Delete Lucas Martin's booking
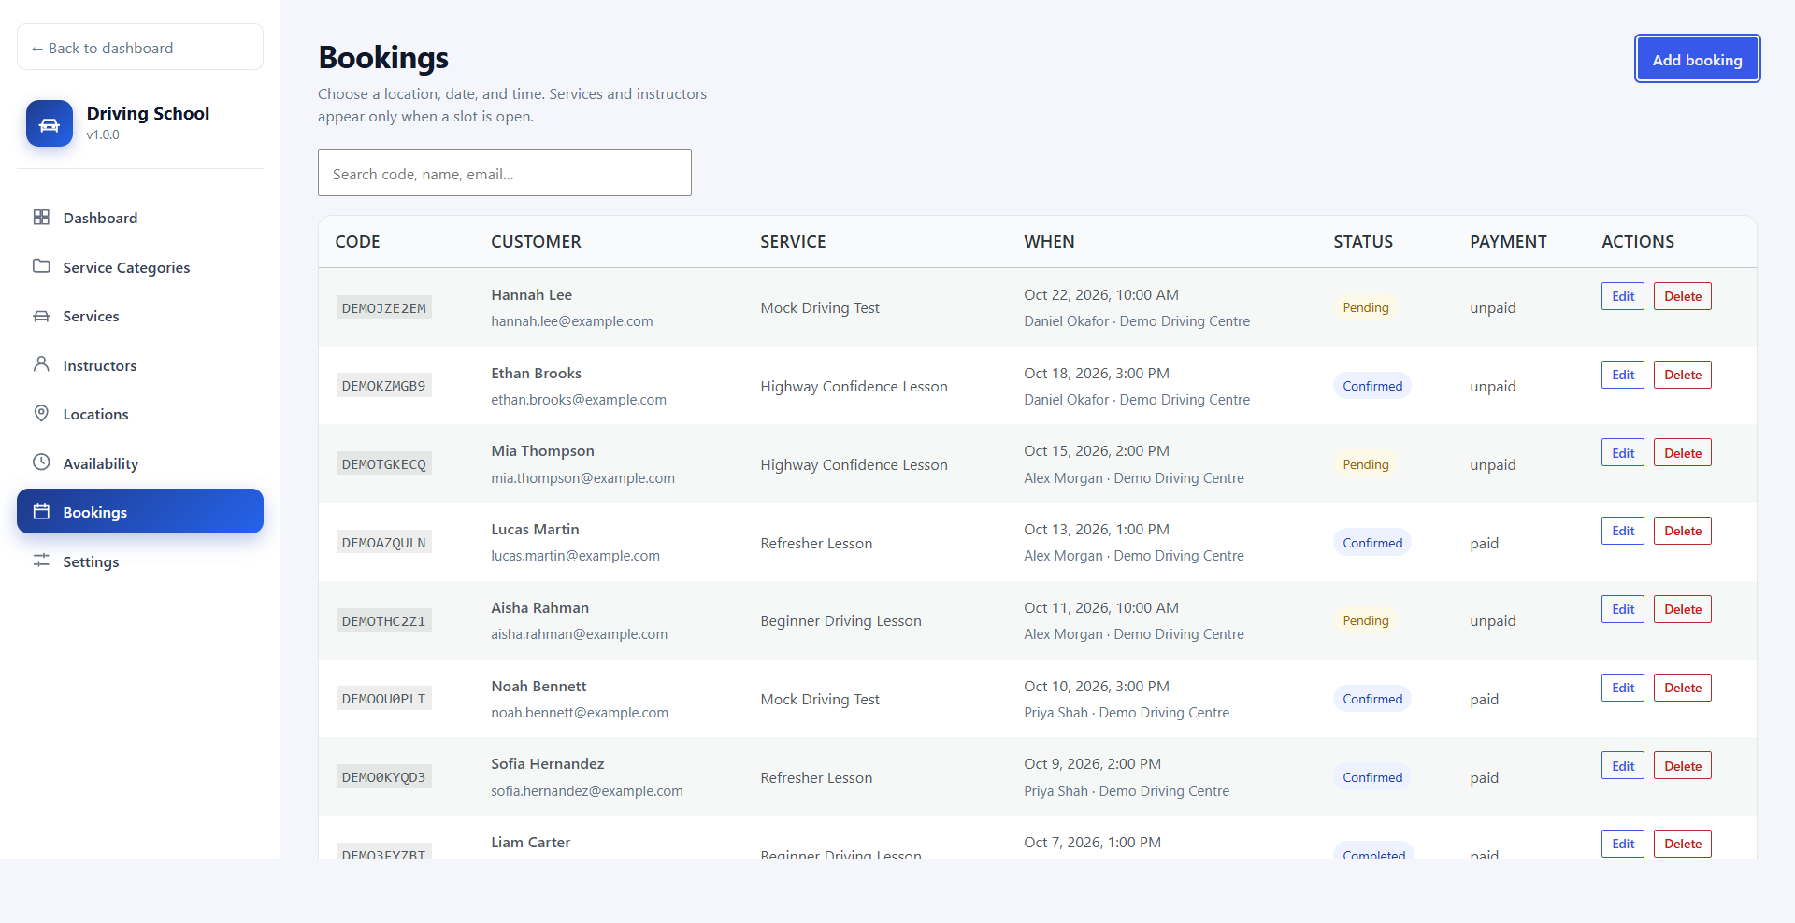The image size is (1795, 923). 1682,531
